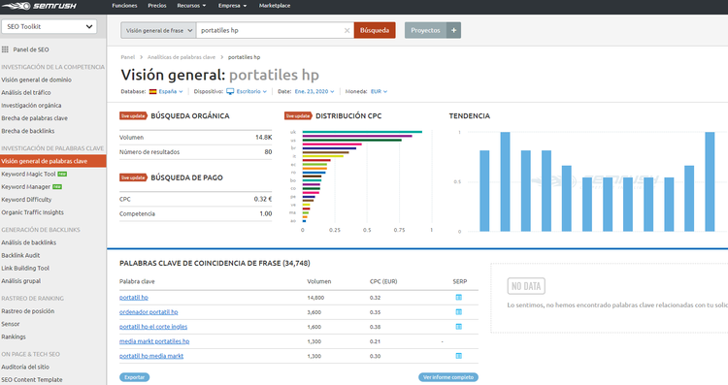Open the portatil hp keyword link

point(134,298)
